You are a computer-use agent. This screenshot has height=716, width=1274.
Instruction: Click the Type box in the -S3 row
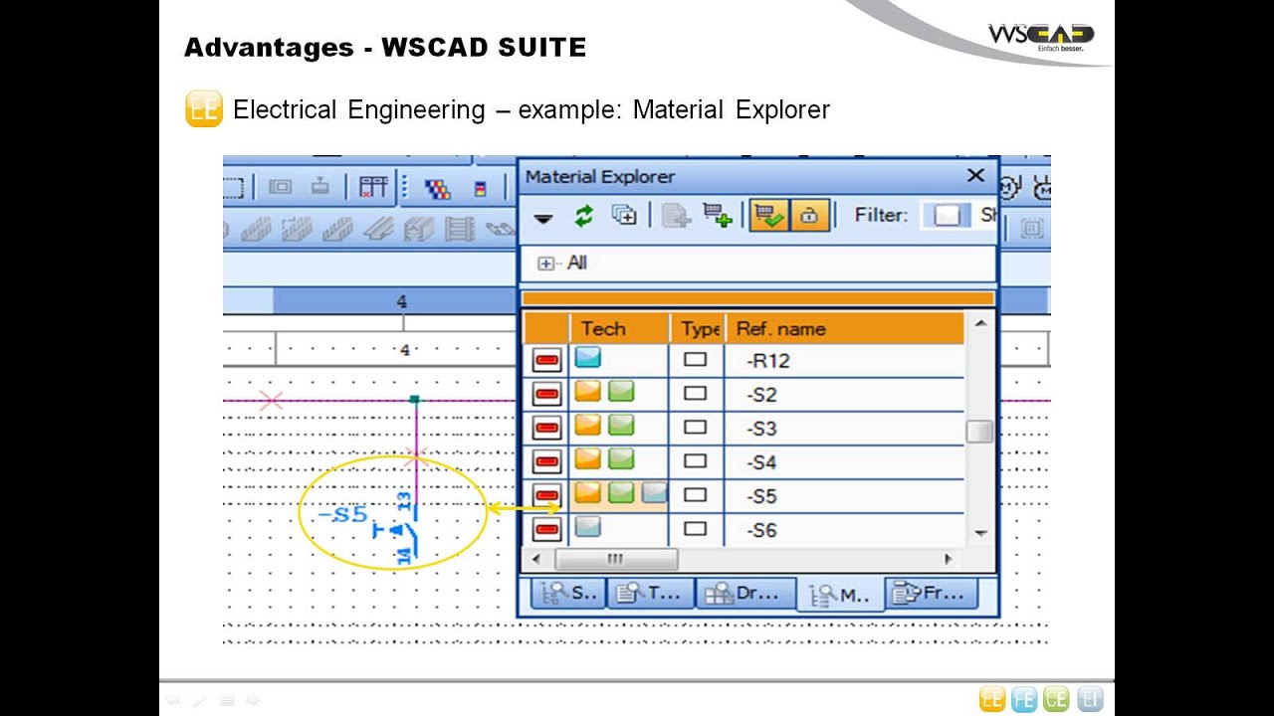click(695, 428)
